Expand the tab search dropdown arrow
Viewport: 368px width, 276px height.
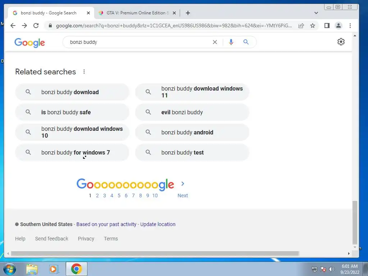point(316,13)
